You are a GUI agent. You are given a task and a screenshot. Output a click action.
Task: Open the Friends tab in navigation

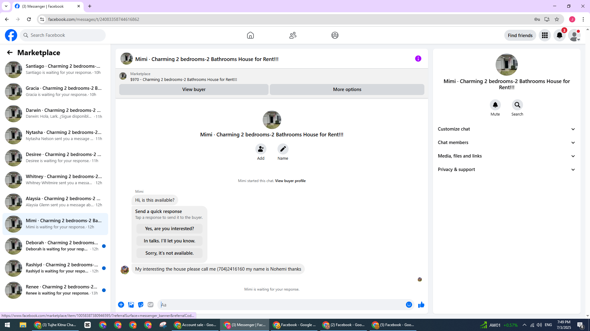[293, 35]
